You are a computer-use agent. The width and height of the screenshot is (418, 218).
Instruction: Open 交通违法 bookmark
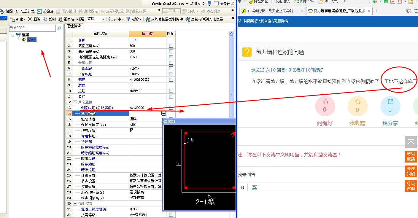[x=280, y=1]
